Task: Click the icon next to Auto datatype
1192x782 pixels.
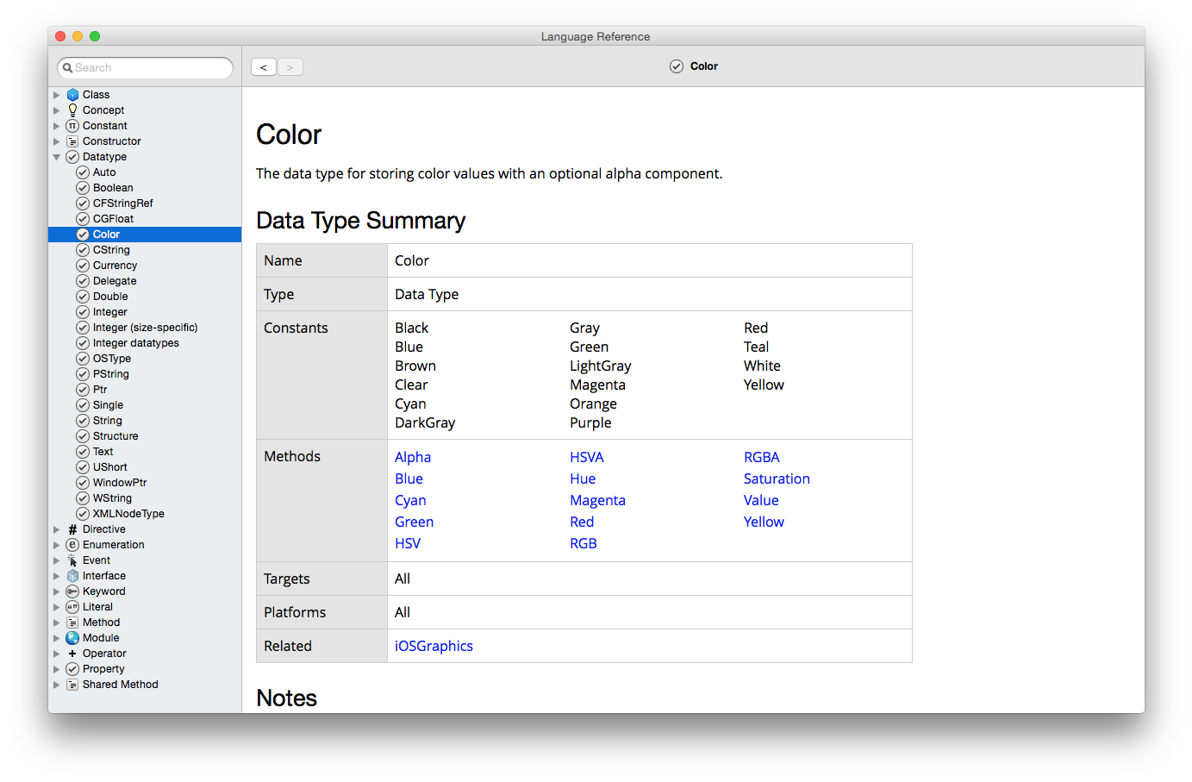Action: (x=83, y=172)
